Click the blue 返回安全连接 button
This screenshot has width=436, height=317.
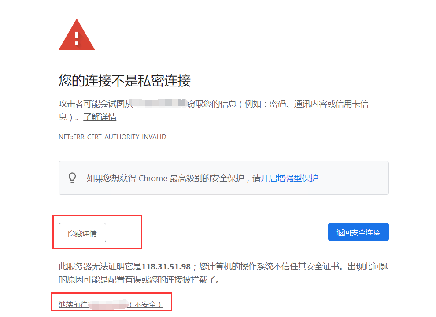(x=358, y=232)
